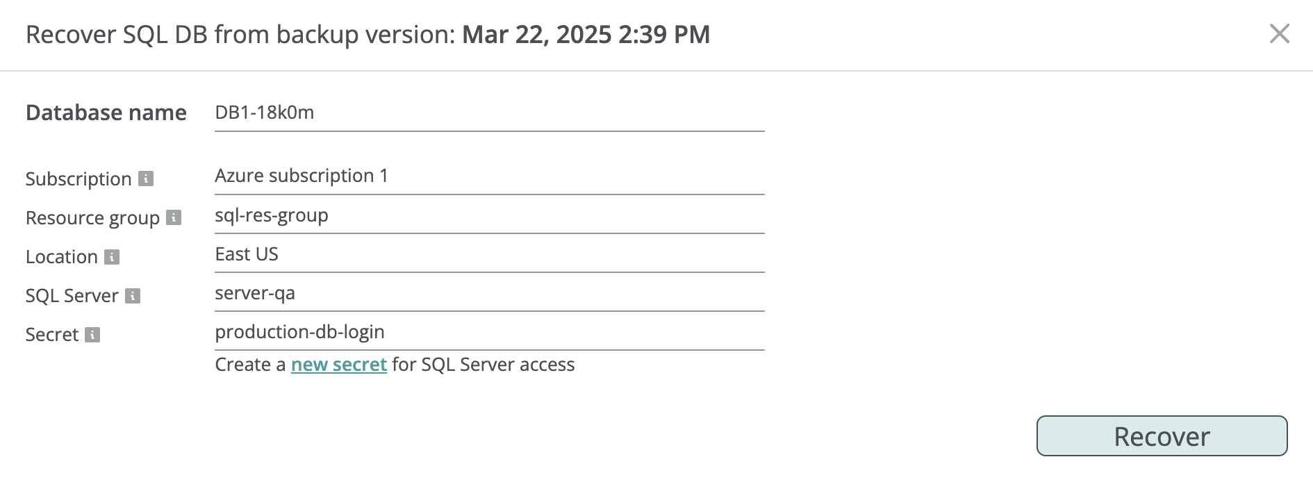Click the SQL Server info icon
Viewport: 1313px width, 482px height.
point(133,296)
